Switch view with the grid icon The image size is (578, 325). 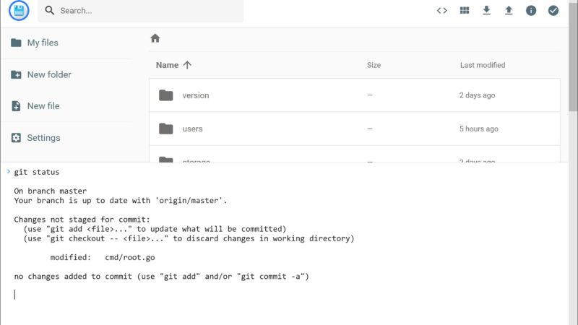465,10
